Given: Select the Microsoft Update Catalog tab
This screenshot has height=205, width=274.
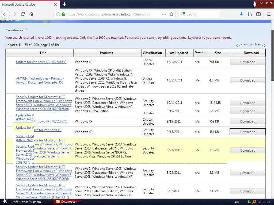Looking at the screenshot, I should [x=30, y=5].
